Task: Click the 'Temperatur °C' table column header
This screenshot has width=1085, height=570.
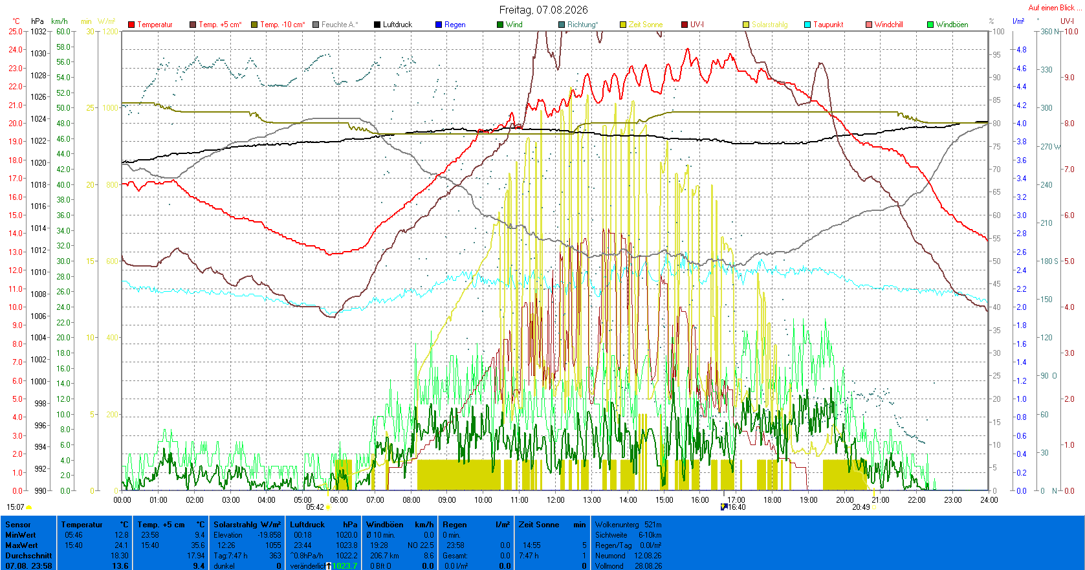Action: (x=95, y=525)
